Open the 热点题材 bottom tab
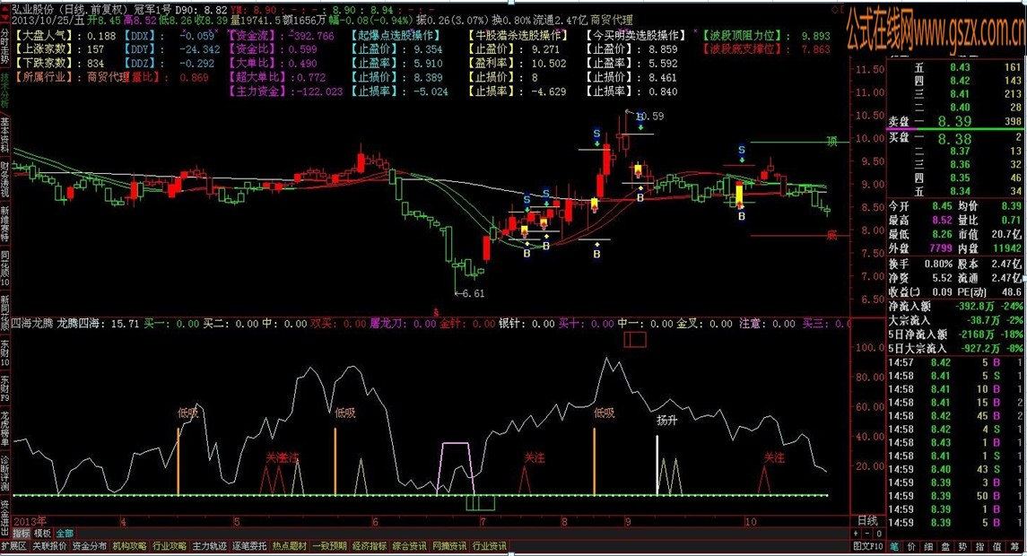Viewport: 1027px width, 556px height. click(289, 546)
